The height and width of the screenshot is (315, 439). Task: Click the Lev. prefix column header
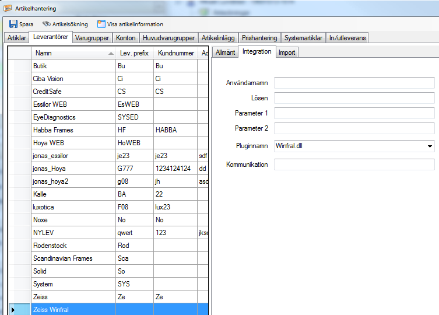135,53
